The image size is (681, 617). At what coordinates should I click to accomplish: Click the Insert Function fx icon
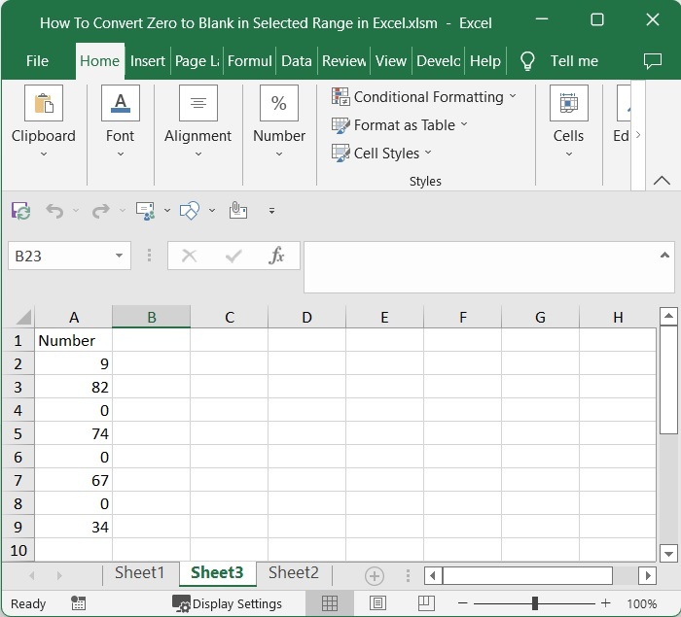(x=276, y=256)
